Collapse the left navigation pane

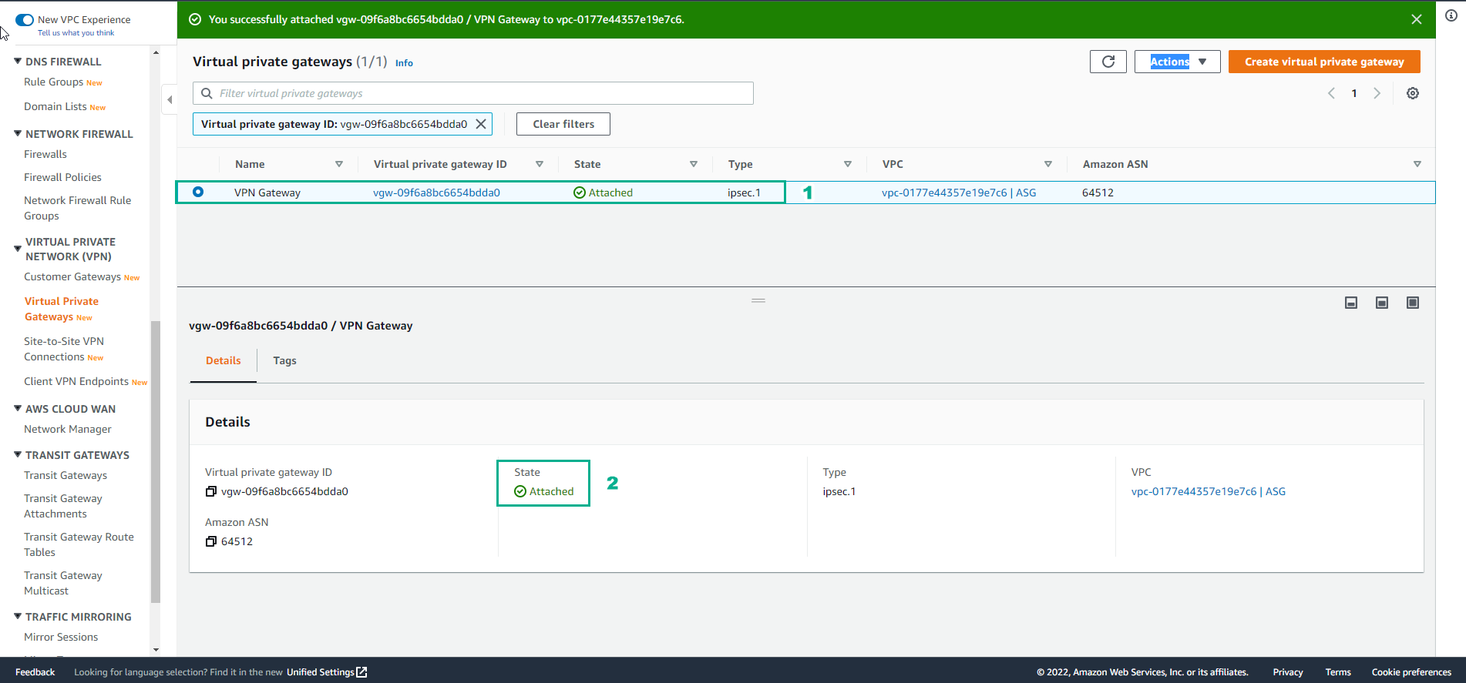pos(170,99)
